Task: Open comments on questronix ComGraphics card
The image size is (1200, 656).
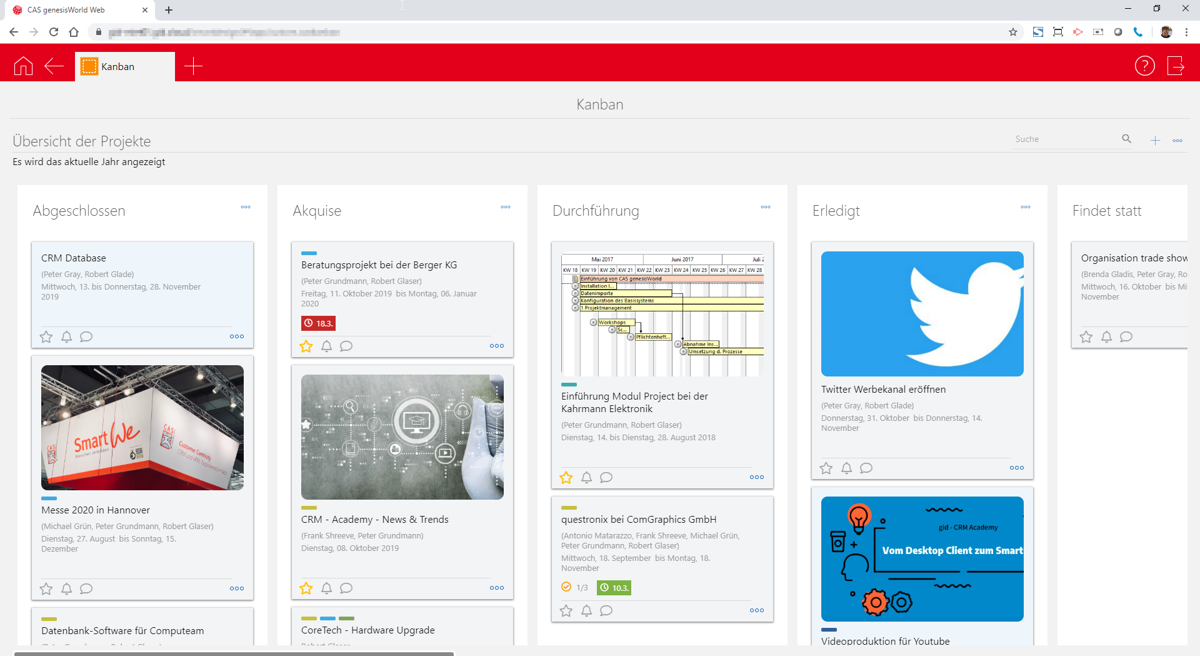Action: (606, 611)
